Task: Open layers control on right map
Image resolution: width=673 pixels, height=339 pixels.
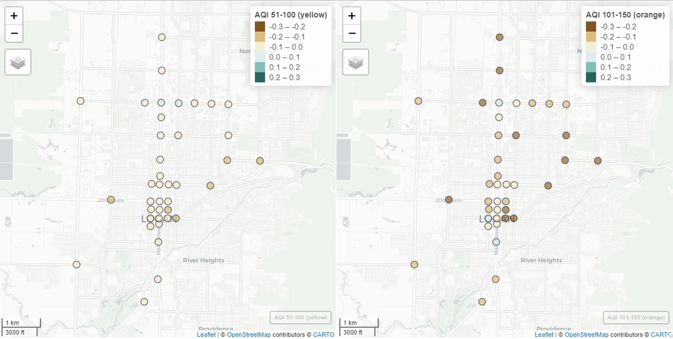Action: [356, 62]
